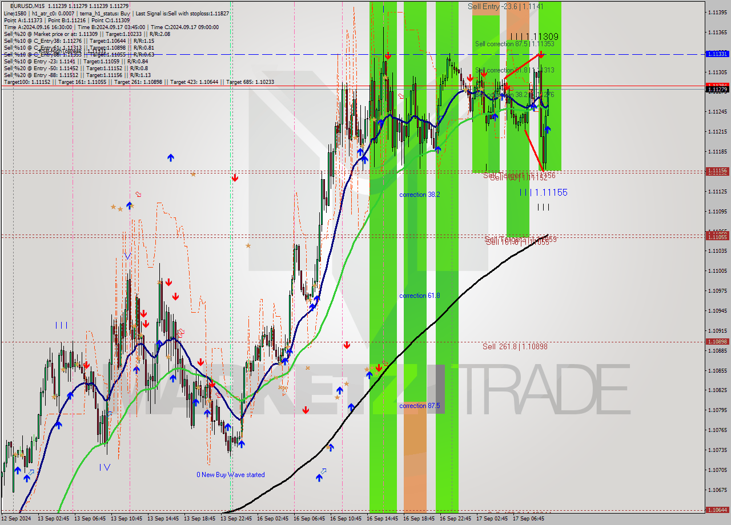Click the blue 'I V' wave marker
Viewport: 731px width, 525px height.
pyautogui.click(x=105, y=467)
